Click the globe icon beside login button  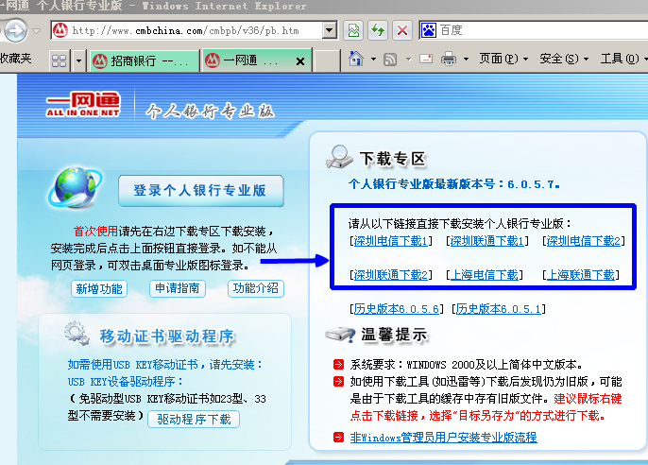pos(76,187)
